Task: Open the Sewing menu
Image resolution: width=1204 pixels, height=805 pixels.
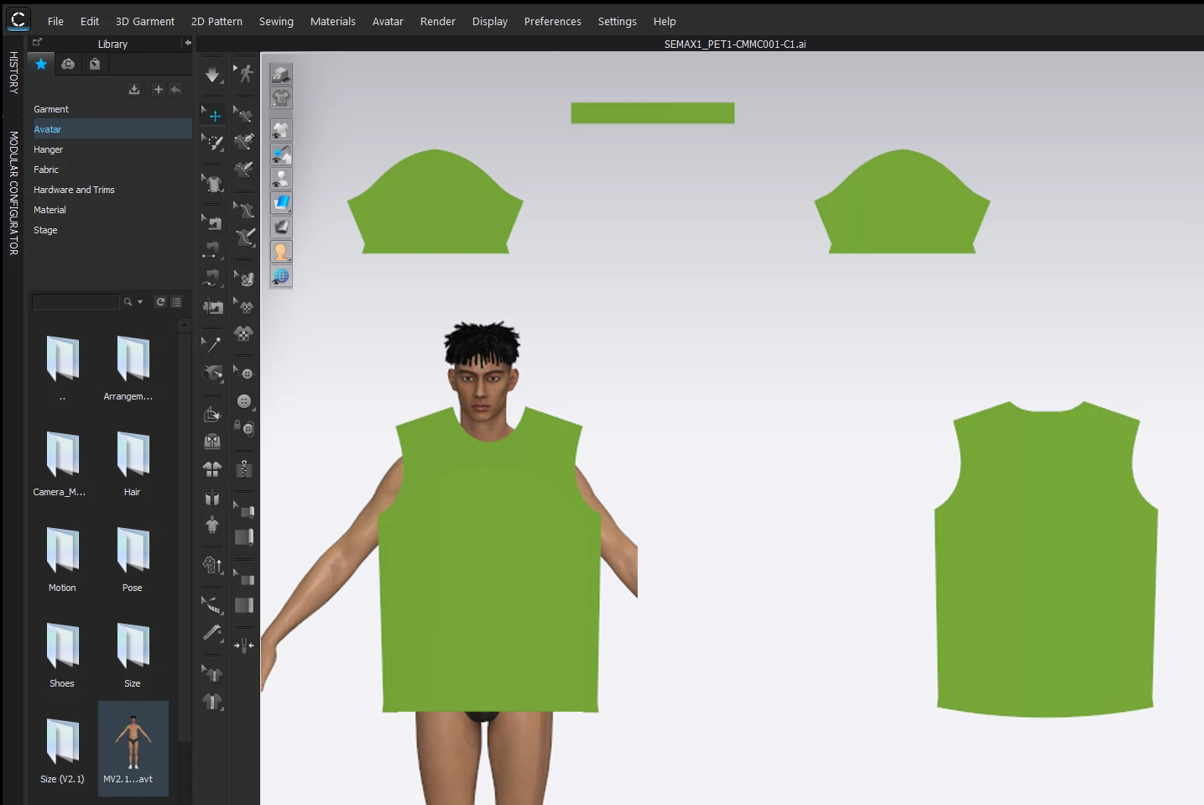Action: pos(276,21)
